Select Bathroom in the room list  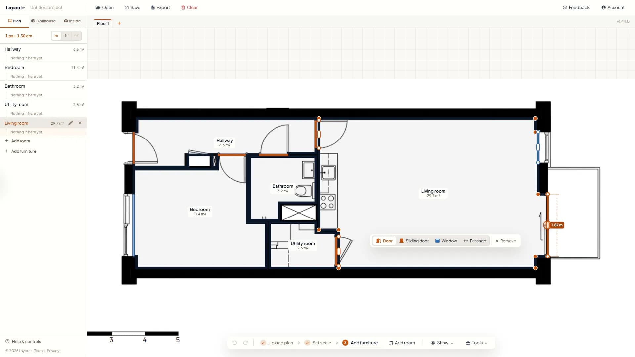pos(43,86)
